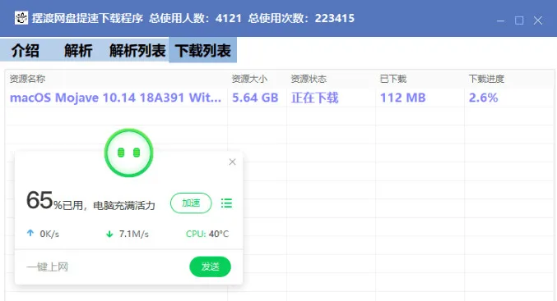This screenshot has width=557, height=301.
Task: Click the 资源状态 column header
Action: point(309,79)
